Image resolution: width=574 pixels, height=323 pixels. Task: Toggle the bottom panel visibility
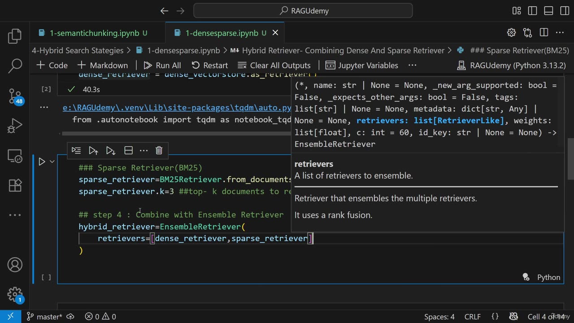(x=548, y=11)
